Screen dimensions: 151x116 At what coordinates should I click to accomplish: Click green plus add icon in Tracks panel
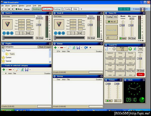click(x=4, y=70)
